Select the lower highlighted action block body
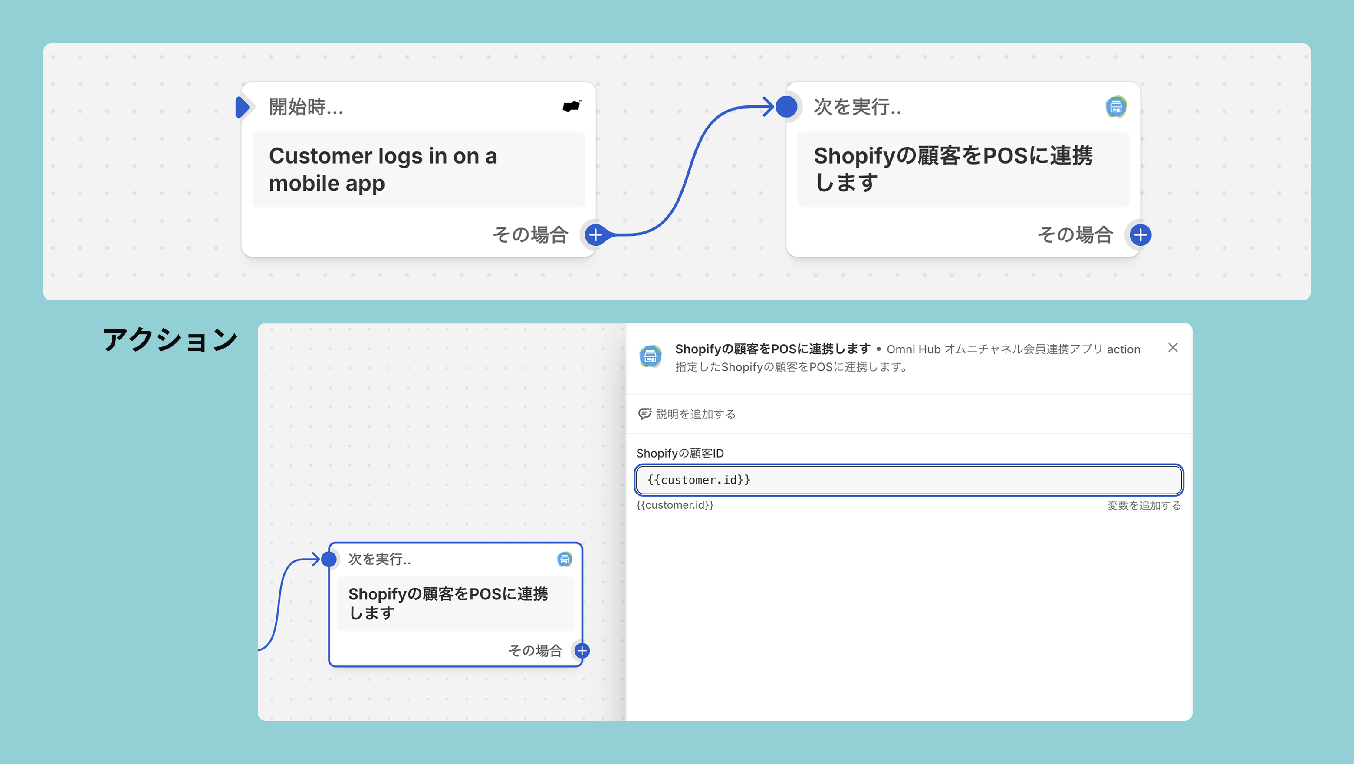The width and height of the screenshot is (1354, 764). click(x=455, y=603)
